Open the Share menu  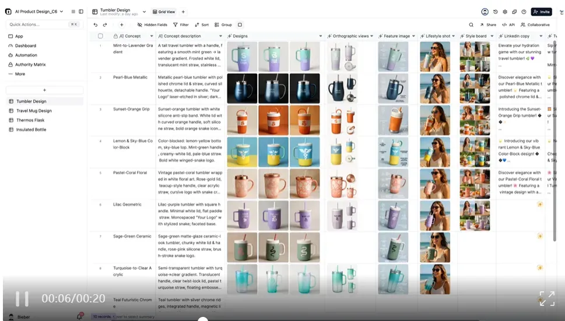pos(488,25)
